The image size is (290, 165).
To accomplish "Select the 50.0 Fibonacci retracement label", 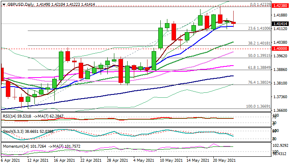I will click(x=259, y=55).
